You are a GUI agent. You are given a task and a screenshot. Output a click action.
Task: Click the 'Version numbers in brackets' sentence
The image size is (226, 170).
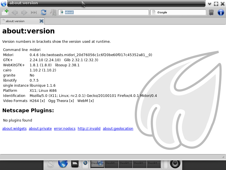pos(56,41)
